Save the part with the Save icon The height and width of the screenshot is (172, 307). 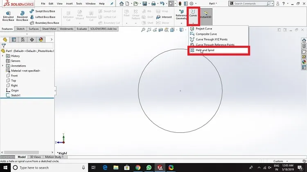(x=144, y=4)
